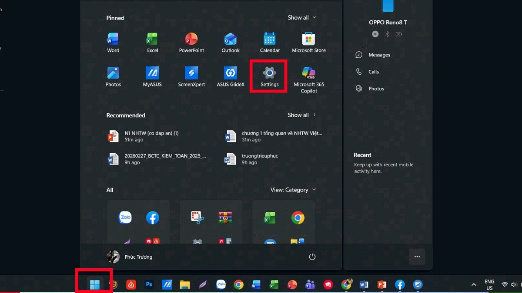Open the pinned Word app

click(113, 43)
